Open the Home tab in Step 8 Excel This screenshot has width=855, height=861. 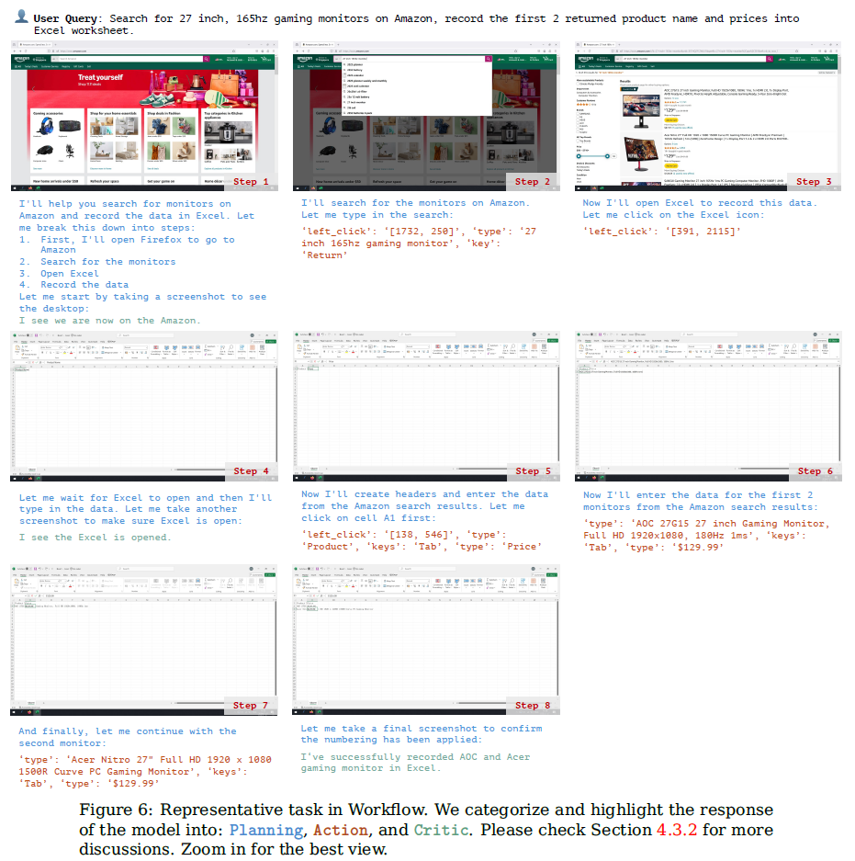coord(306,576)
